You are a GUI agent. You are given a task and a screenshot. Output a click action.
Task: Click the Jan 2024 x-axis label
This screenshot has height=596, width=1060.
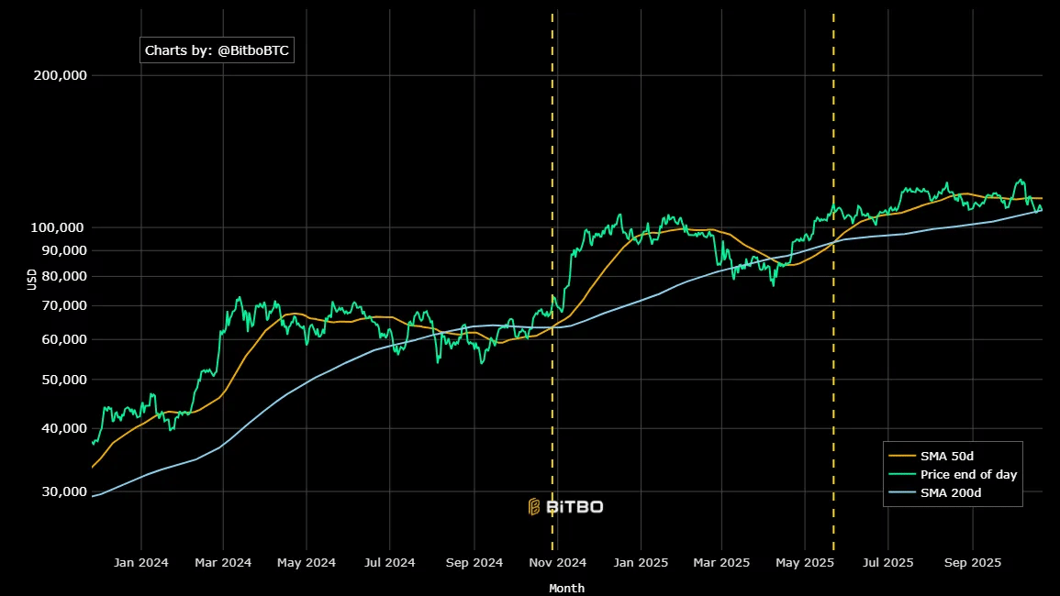[141, 562]
